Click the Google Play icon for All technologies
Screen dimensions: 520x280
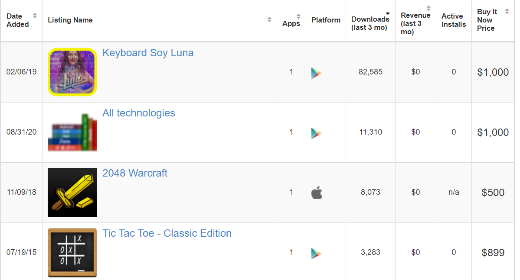point(316,133)
